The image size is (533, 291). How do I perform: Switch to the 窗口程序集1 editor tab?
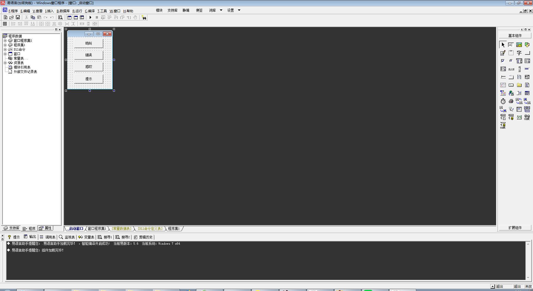coord(97,229)
